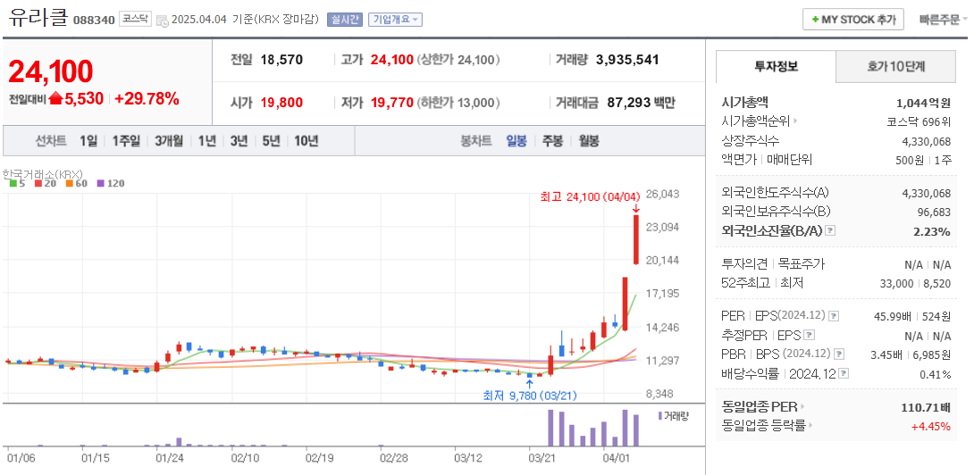Click help icon next to 외국인소진율(B/A)

tap(830, 230)
